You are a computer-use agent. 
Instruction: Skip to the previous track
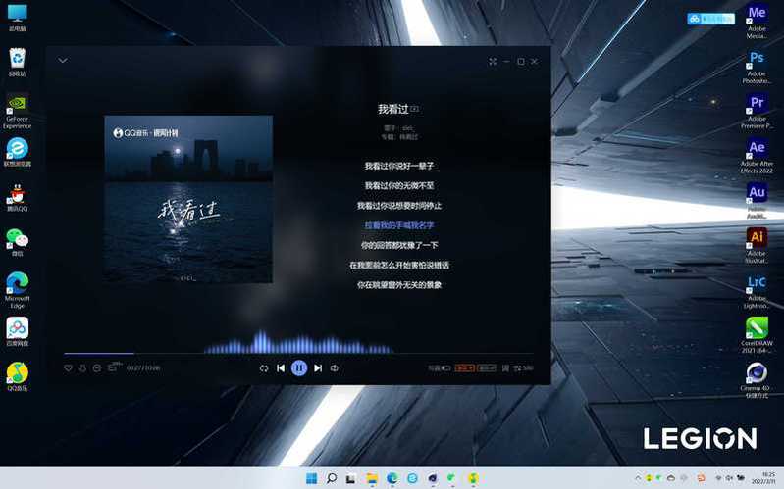(x=281, y=368)
